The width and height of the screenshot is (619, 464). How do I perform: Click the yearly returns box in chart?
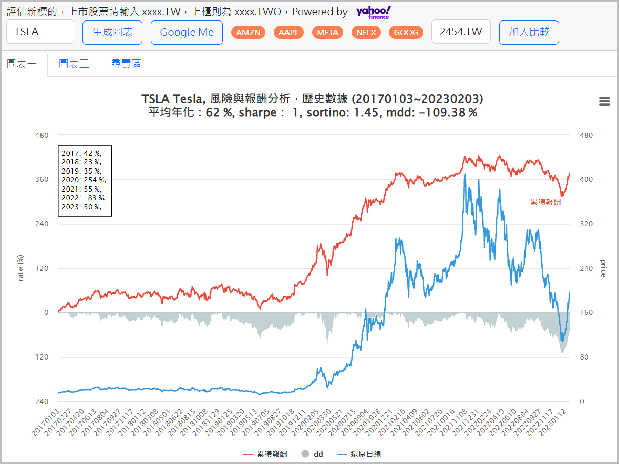pos(85,180)
